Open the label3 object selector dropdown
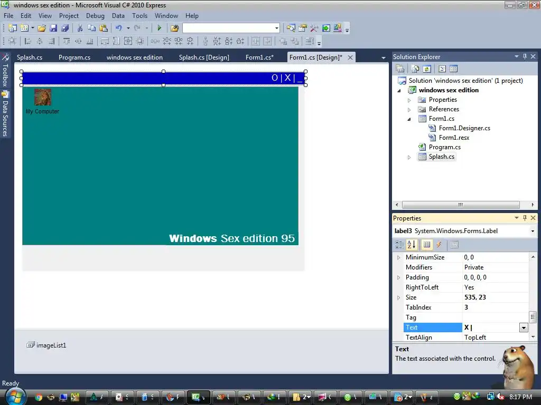The height and width of the screenshot is (405, 541). [x=533, y=231]
